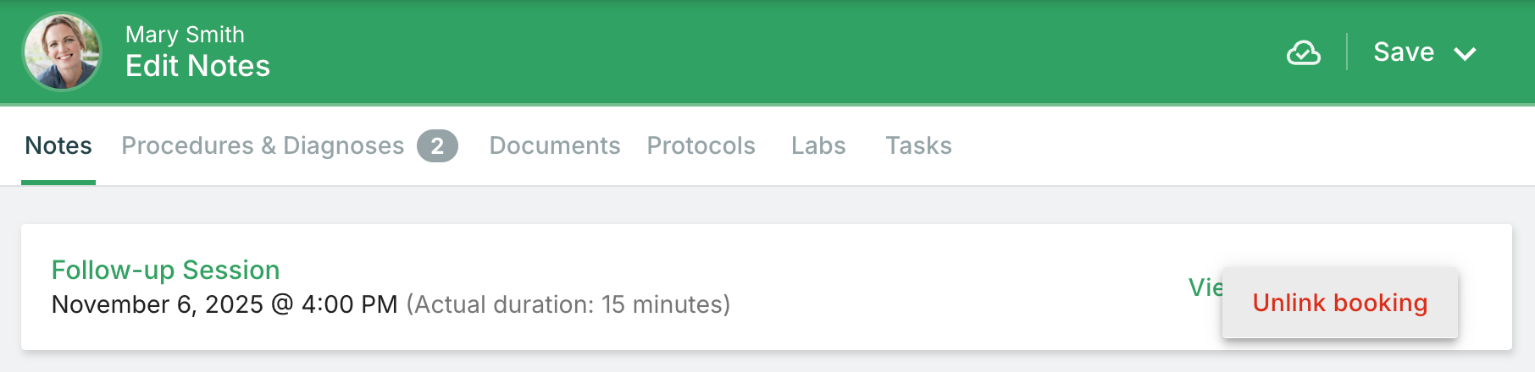This screenshot has width=1535, height=372.
Task: Open the Follow-up Session link
Action: [x=165, y=270]
